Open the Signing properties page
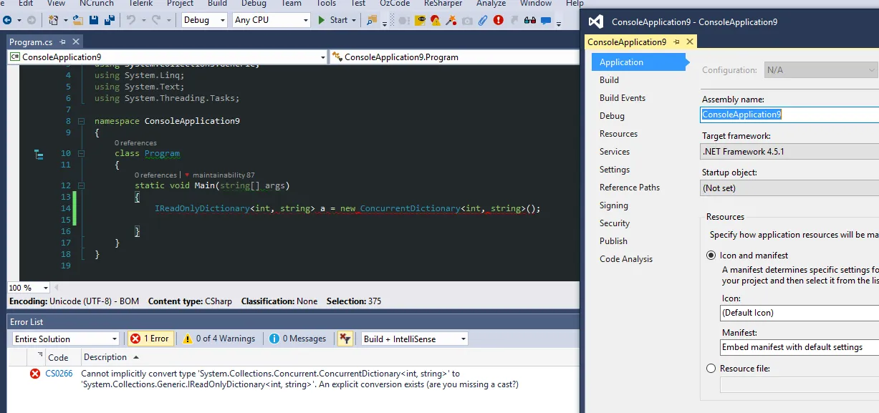The width and height of the screenshot is (879, 413). pyautogui.click(x=614, y=205)
